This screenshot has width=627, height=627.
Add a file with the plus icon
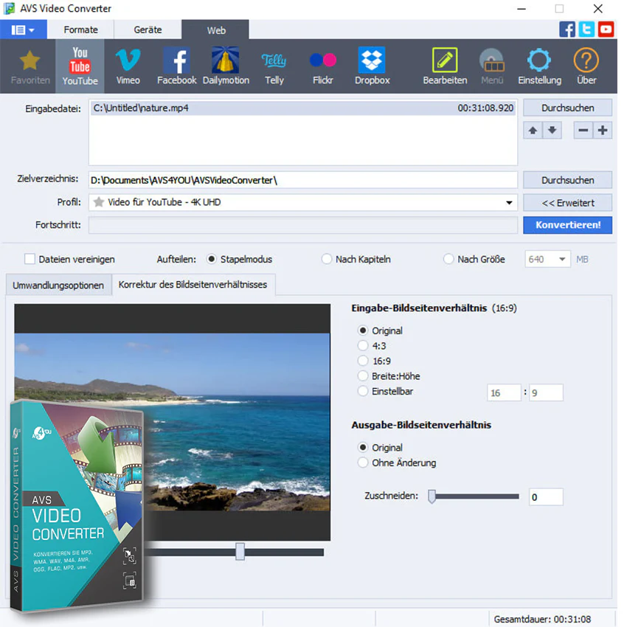pos(603,131)
